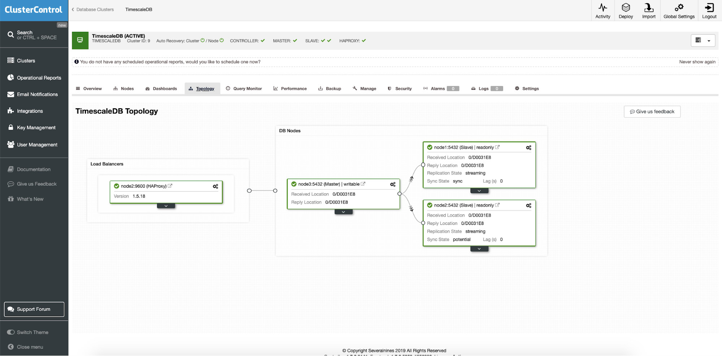Click the search magnifier icon in sidebar
Viewport: 722px width, 356px height.
(10, 35)
